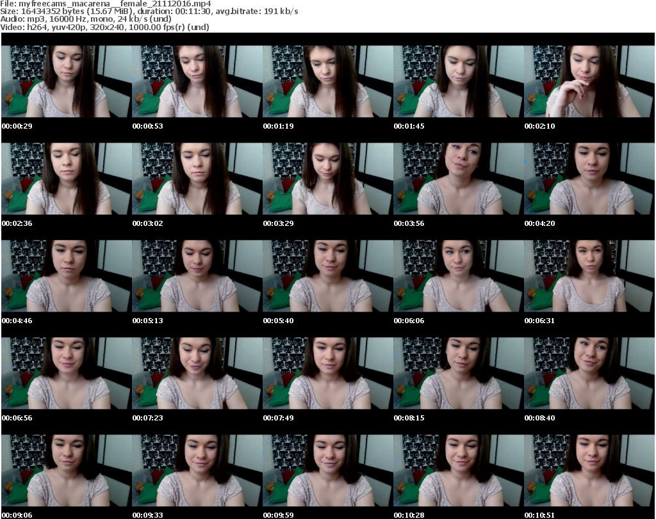
Task: Select the thumbnail at timestamp 00:06:06
Action: pos(459,276)
